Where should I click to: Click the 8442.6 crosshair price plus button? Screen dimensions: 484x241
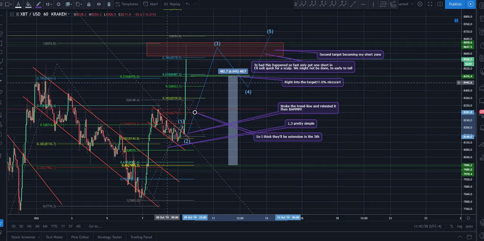[x=459, y=82]
